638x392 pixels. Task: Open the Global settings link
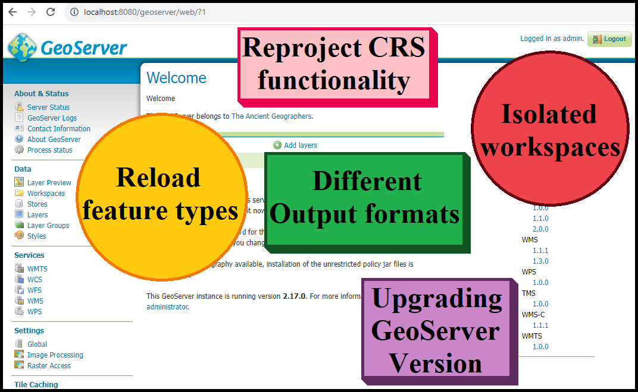(x=37, y=344)
